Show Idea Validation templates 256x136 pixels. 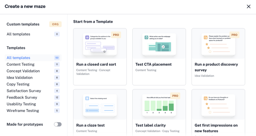(19, 78)
